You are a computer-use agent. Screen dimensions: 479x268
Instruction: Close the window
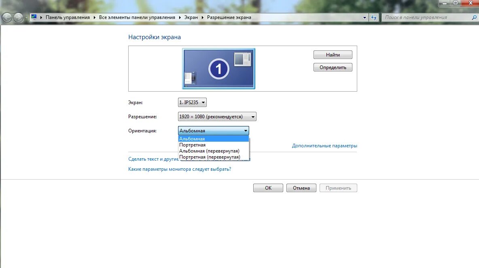pyautogui.click(x=470, y=3)
